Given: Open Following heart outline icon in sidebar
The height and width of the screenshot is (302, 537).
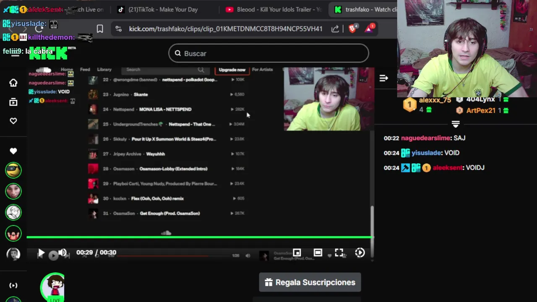Looking at the screenshot, I should tap(13, 121).
